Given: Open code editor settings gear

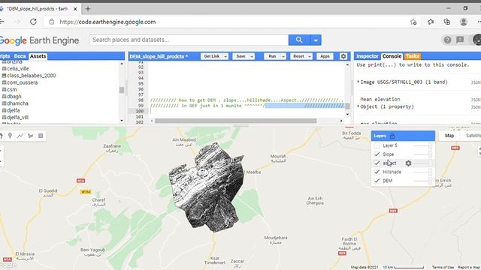Looking at the screenshot, I should pyautogui.click(x=343, y=56).
